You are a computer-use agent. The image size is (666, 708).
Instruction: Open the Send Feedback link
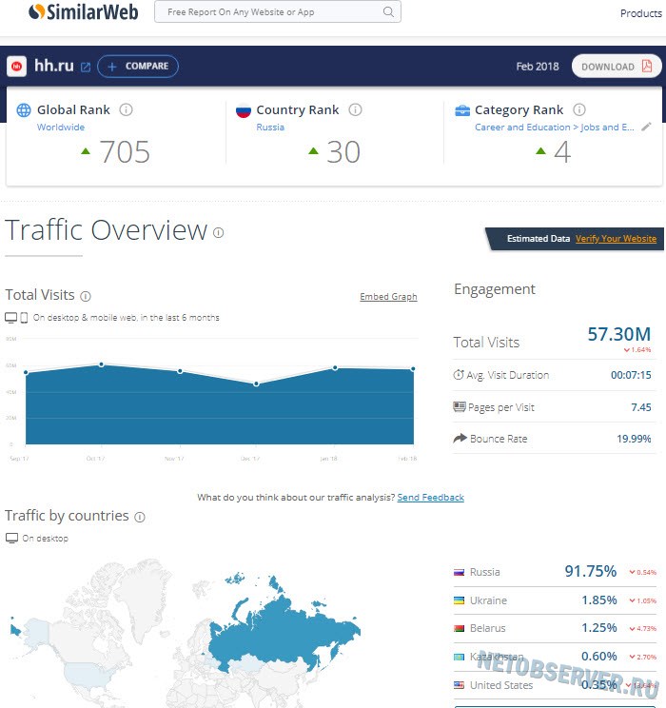pos(430,497)
